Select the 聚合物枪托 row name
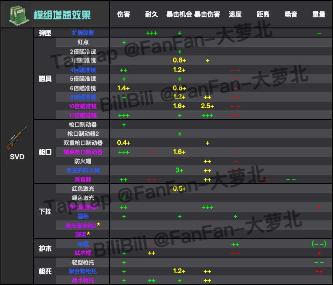This screenshot has height=285, width=333. coord(83,271)
